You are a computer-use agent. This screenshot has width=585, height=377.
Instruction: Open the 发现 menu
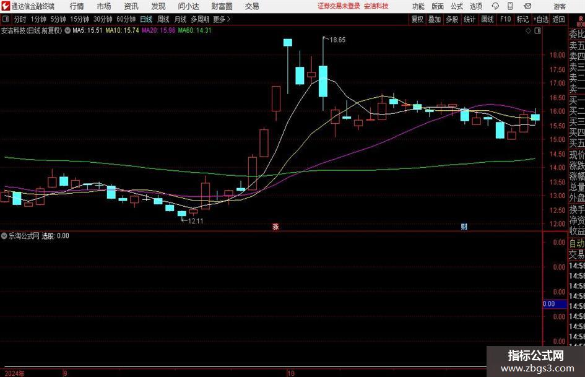tap(158, 6)
